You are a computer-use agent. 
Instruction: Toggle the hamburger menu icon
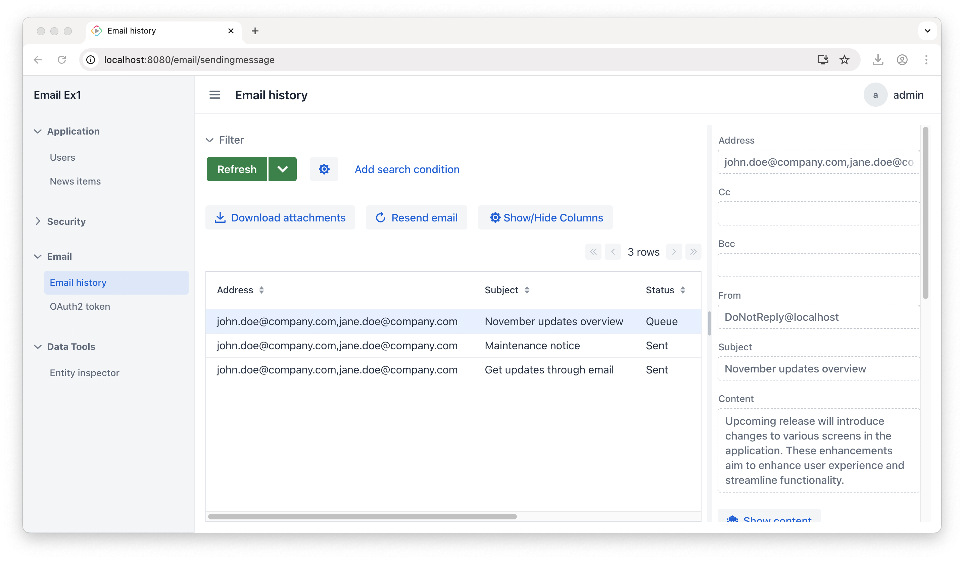214,95
